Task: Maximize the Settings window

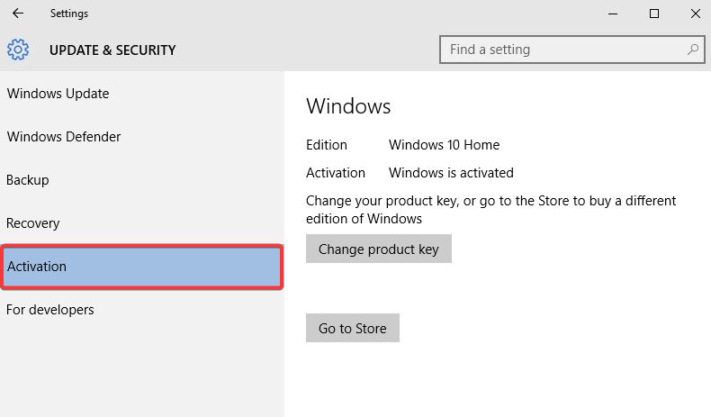Action: tap(654, 14)
